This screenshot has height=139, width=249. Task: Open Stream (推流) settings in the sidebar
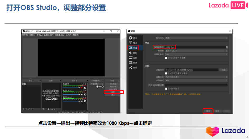click(133, 43)
